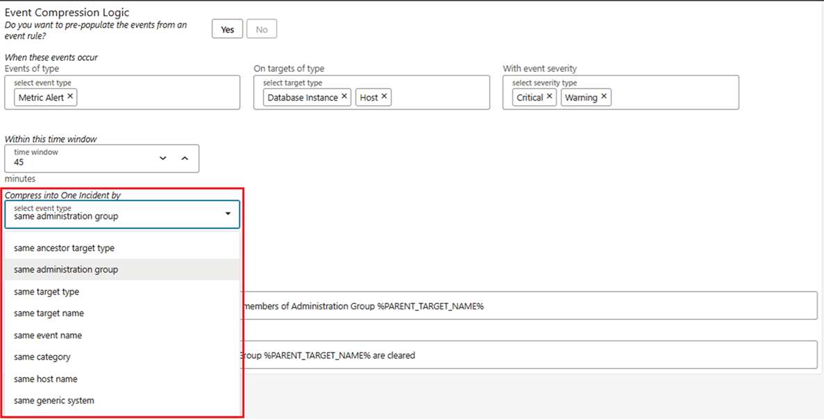Remove the Warning severity chip
Screen dimensions: 824x419
click(x=603, y=97)
